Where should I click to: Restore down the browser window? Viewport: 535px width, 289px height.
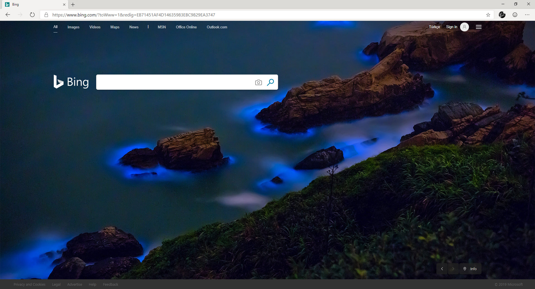[516, 4]
